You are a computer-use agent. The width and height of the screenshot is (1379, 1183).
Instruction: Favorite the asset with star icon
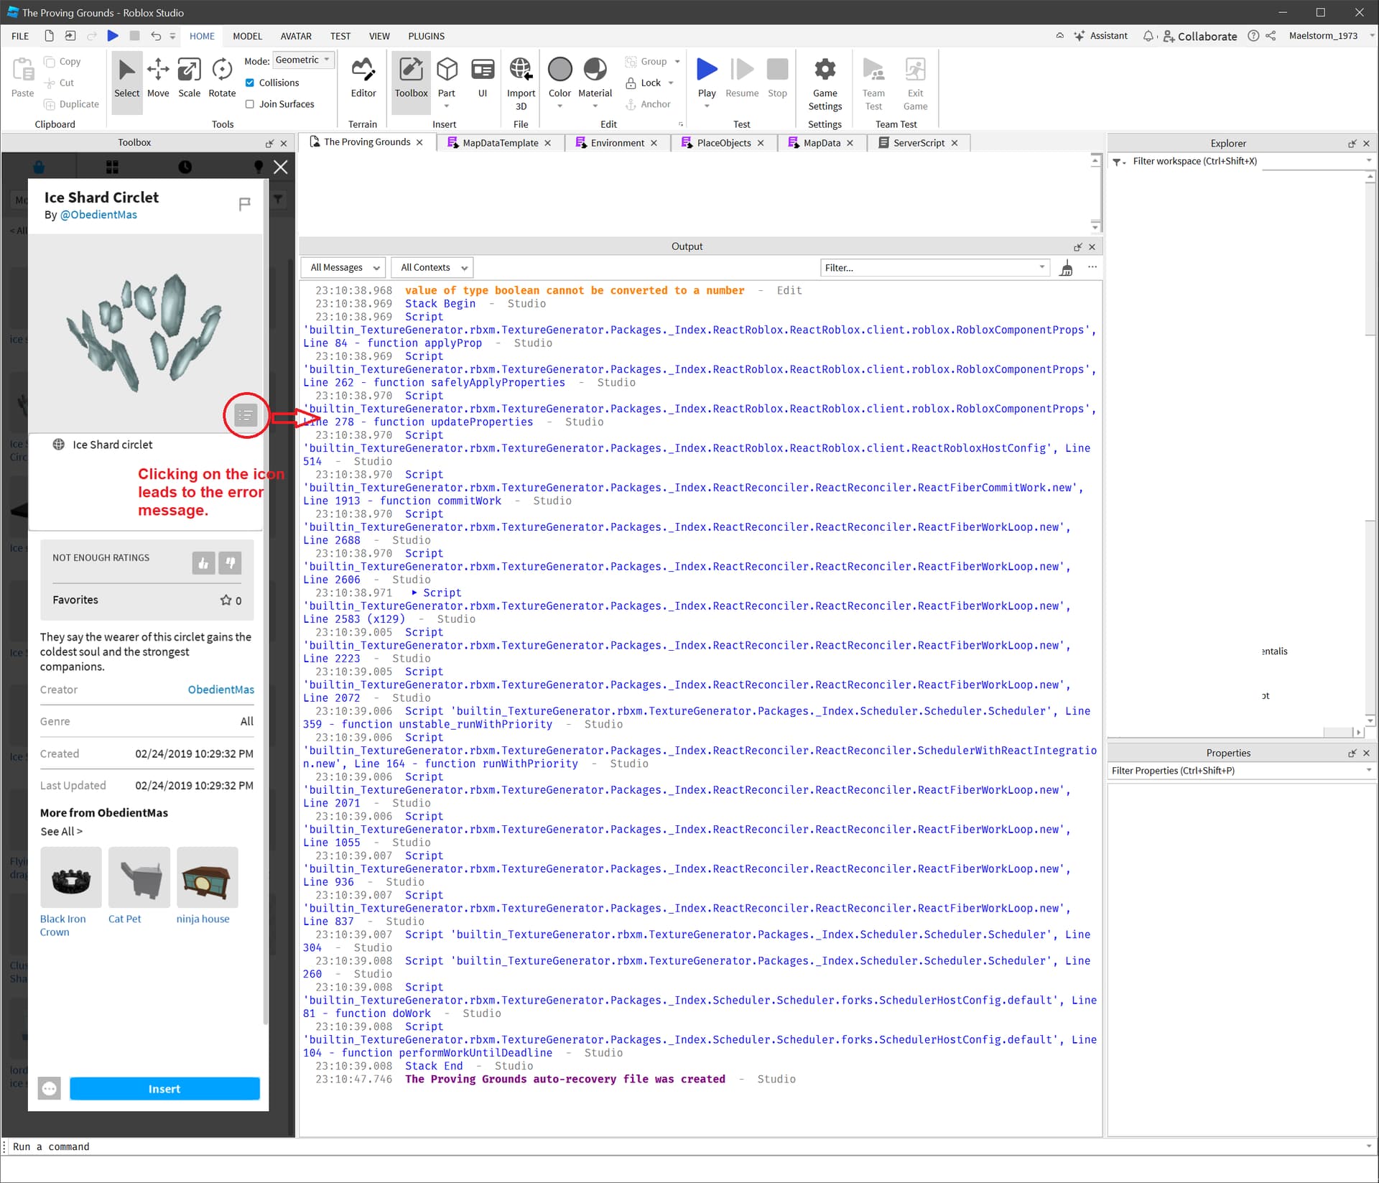point(226,600)
